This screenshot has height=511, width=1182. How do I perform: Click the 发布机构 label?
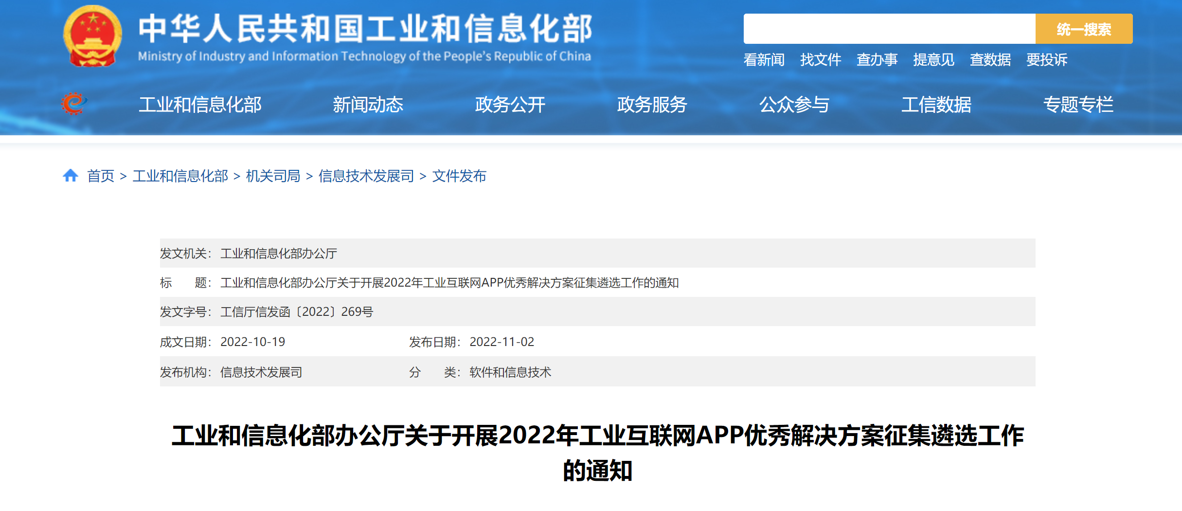tap(186, 372)
